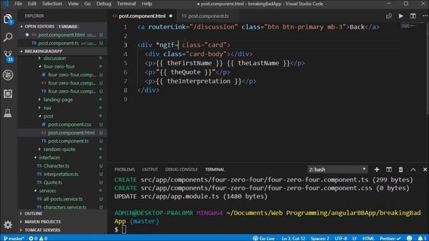Open the View menu

click(x=73, y=4)
